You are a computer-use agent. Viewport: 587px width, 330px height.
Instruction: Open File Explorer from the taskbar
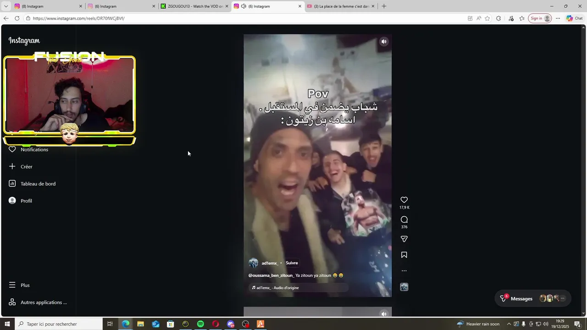click(141, 324)
